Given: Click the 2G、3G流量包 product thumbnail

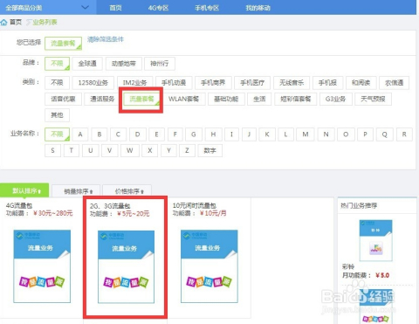Looking at the screenshot, I should [126, 266].
